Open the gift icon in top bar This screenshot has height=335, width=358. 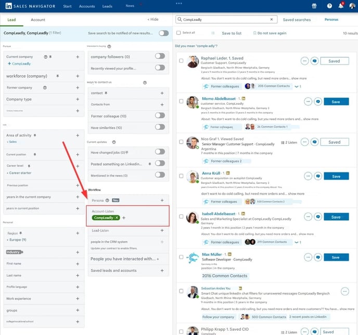tap(314, 6)
